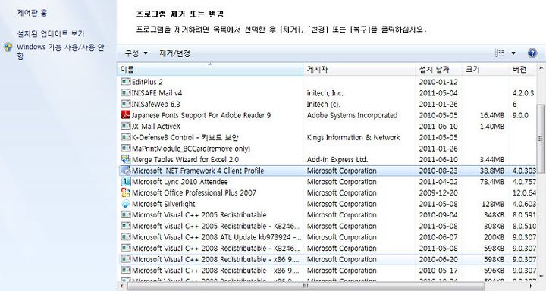Click the MaPrintModule_BCCard icon
This screenshot has width=546, height=291.
pyautogui.click(x=126, y=149)
